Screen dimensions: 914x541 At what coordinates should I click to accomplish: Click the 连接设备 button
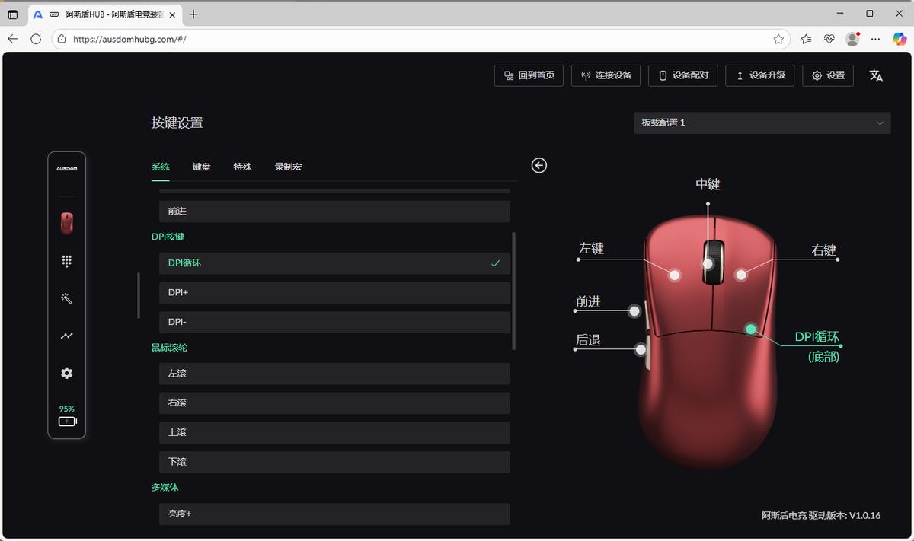(606, 75)
